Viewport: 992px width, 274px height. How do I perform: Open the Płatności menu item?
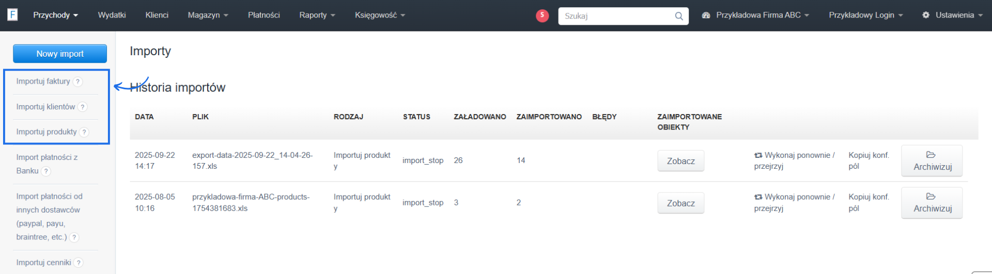(x=264, y=15)
